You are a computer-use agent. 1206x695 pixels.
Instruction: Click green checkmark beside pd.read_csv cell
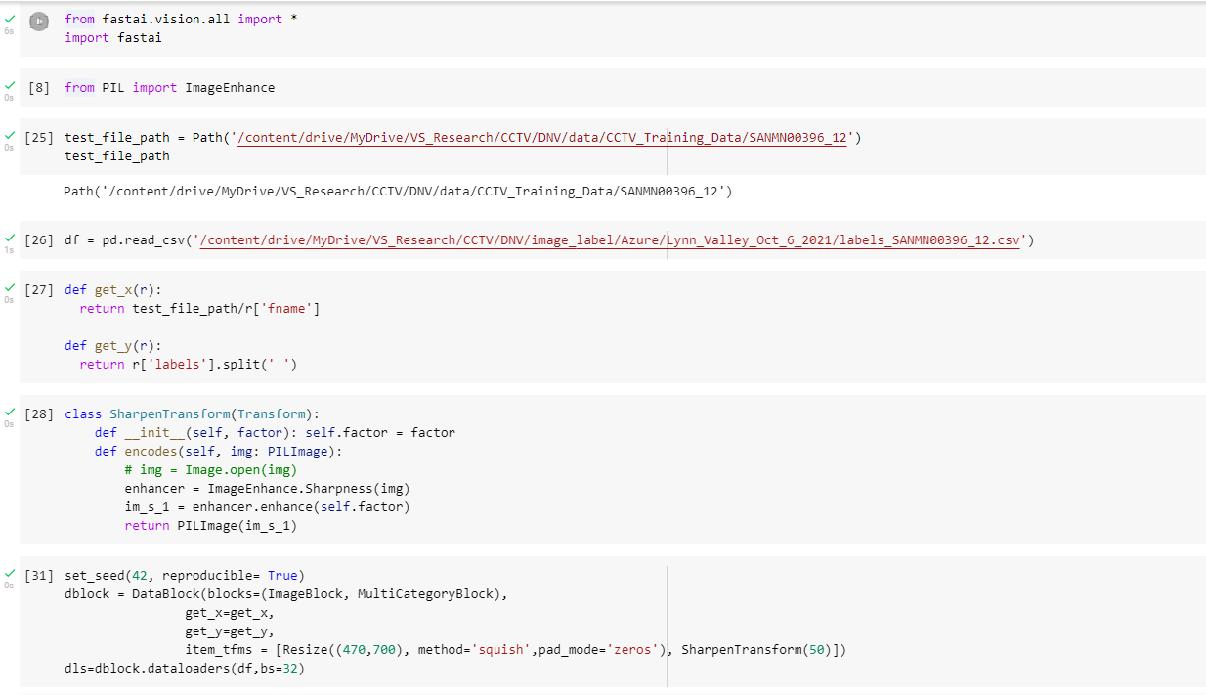[9, 237]
